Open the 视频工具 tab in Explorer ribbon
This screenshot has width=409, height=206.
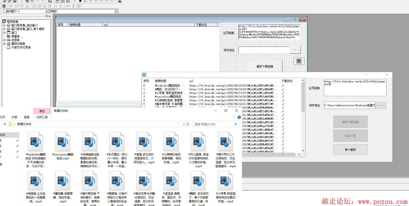tap(42, 117)
